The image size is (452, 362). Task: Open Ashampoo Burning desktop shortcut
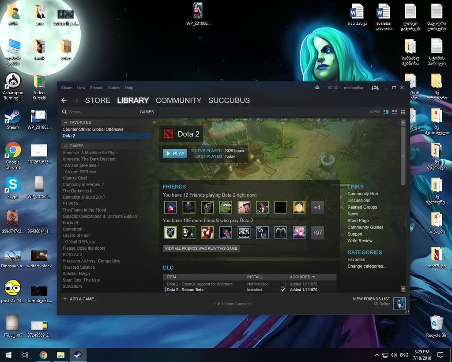(13, 86)
